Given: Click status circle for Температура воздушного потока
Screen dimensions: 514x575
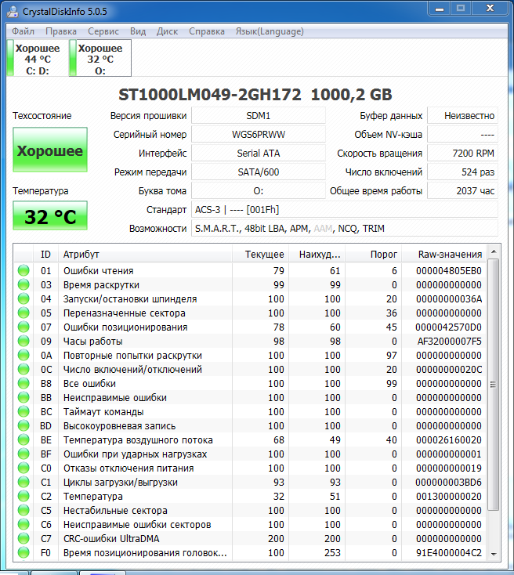Looking at the screenshot, I should [24, 439].
